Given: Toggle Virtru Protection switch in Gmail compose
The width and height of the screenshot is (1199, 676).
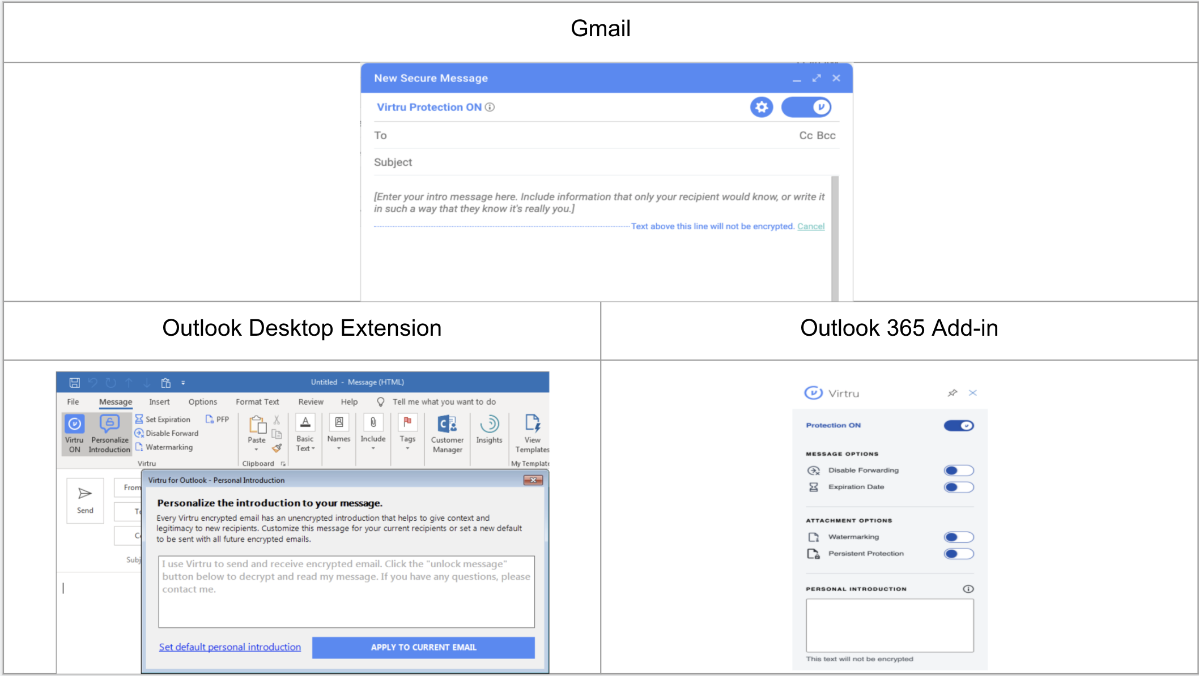Looking at the screenshot, I should pos(806,107).
